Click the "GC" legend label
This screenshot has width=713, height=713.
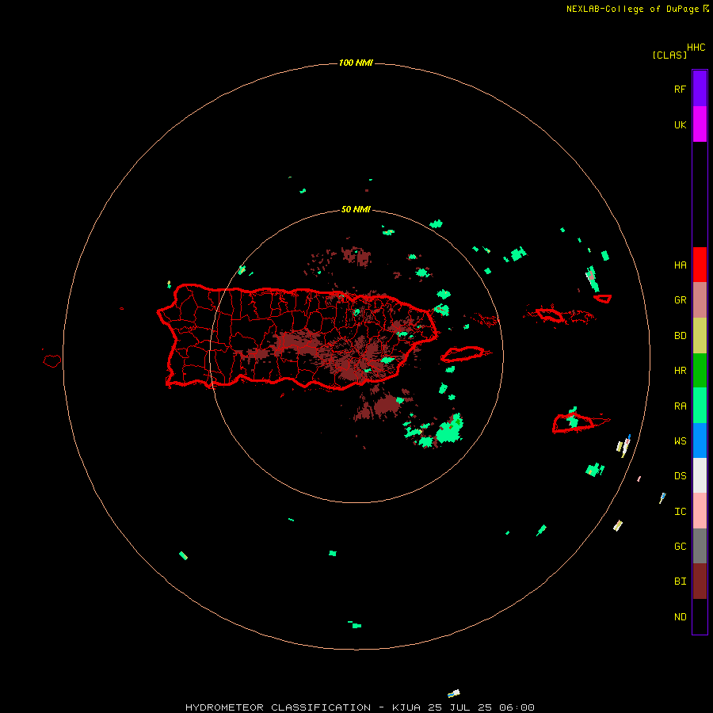point(680,547)
